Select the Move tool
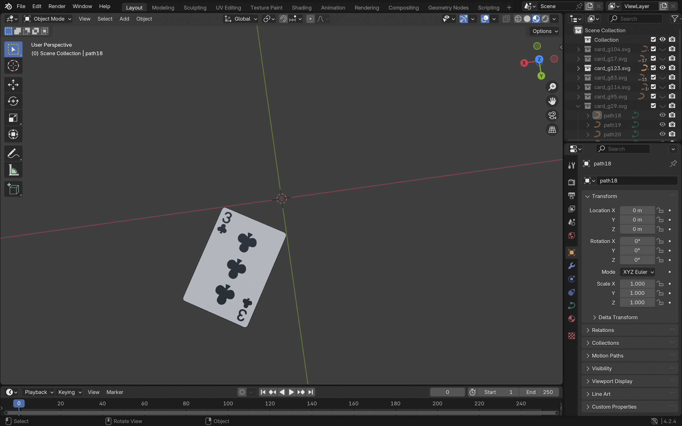682x426 pixels. pyautogui.click(x=13, y=84)
